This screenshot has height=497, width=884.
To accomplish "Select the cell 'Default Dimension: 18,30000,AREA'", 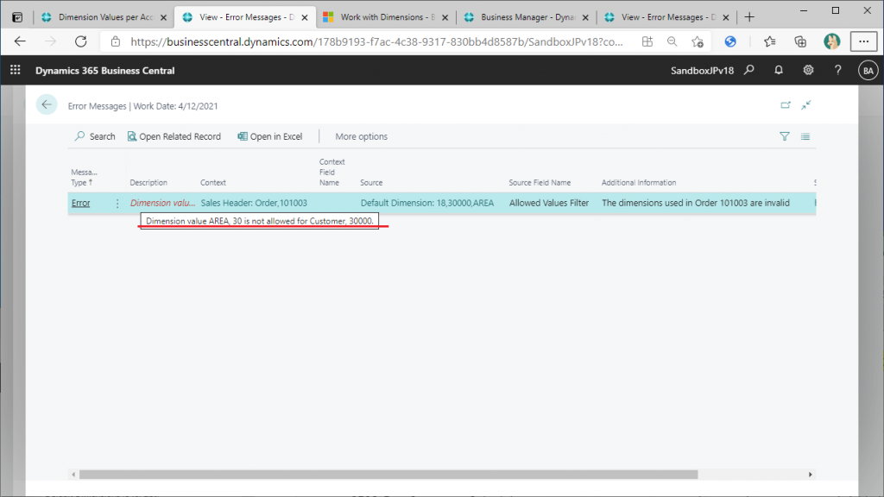I will 427,203.
